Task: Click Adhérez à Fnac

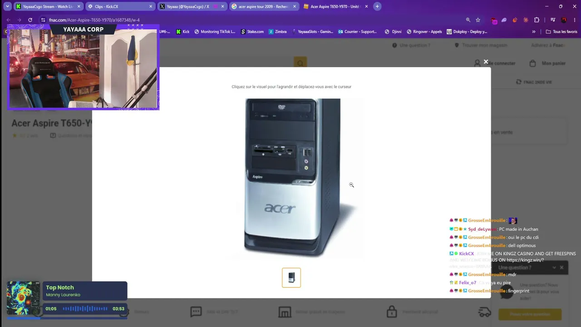Action: (x=547, y=45)
